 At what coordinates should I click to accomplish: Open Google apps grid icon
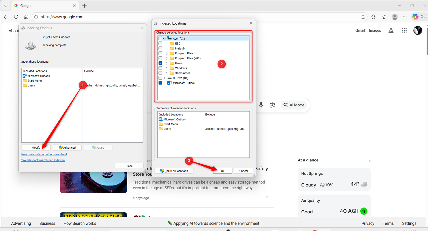tap(404, 31)
